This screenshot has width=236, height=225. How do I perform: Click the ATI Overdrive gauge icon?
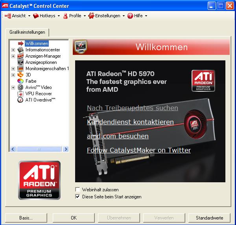tap(20, 100)
